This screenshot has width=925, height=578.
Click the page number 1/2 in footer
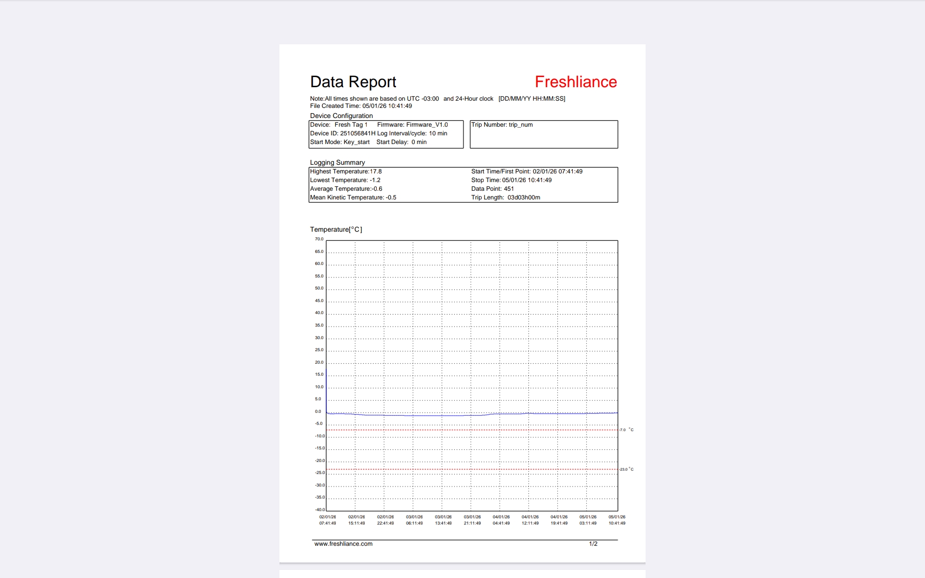coord(593,544)
